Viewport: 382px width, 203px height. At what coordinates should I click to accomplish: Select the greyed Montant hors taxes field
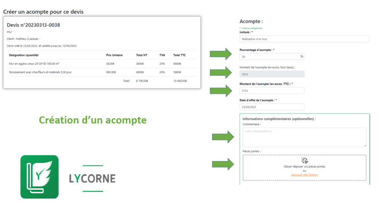(x=272, y=74)
